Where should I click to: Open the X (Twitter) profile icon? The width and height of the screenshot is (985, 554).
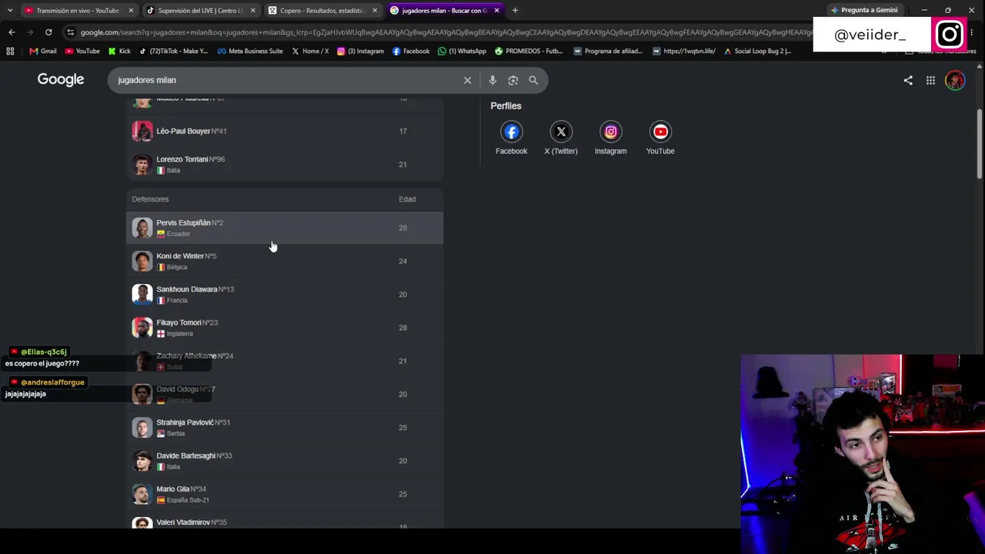tap(561, 132)
